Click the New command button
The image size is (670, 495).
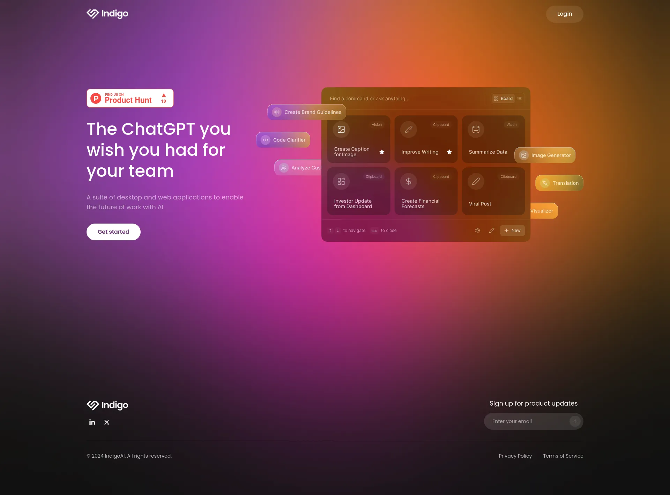click(512, 231)
